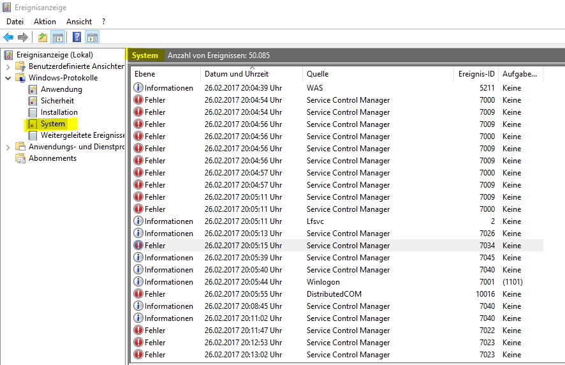565x365 pixels.
Task: Click the error icon of event 7022
Action: 138,330
